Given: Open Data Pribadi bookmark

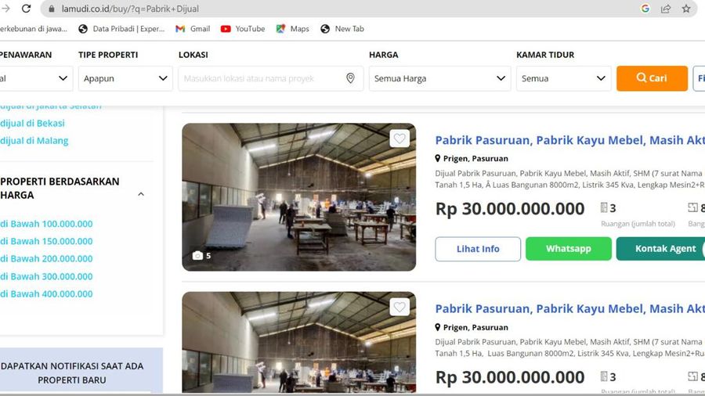Looking at the screenshot, I should coord(121,29).
